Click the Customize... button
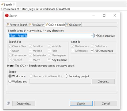This screenshot has height=111, width=127. tap(24, 103)
